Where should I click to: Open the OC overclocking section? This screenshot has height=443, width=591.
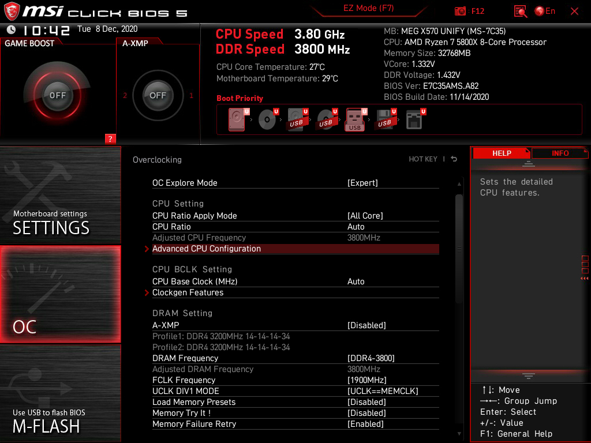click(x=60, y=294)
